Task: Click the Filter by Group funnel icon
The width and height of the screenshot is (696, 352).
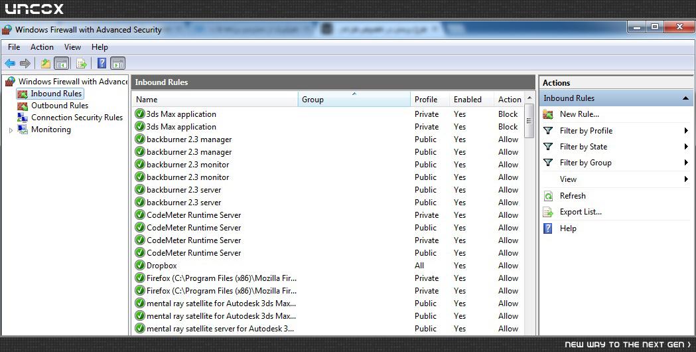Action: pos(548,163)
